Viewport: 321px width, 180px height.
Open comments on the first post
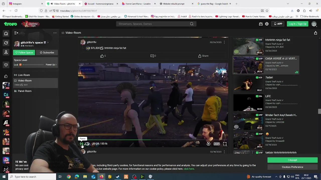pos(153,56)
